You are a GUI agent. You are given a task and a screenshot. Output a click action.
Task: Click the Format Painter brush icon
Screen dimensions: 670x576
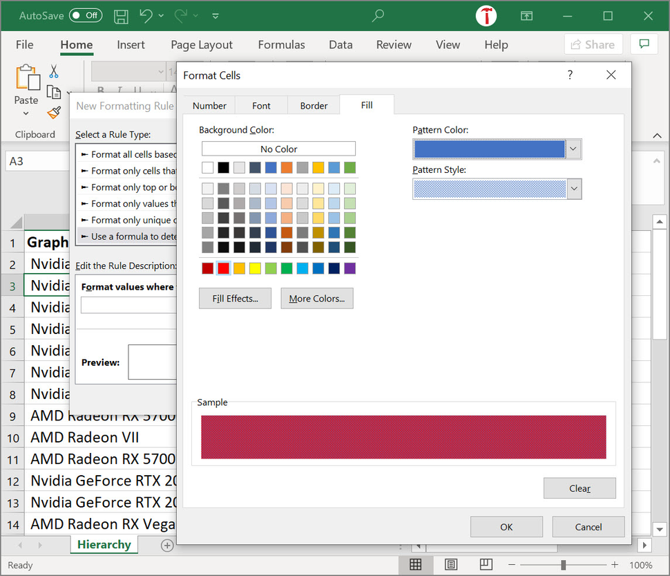tap(54, 113)
